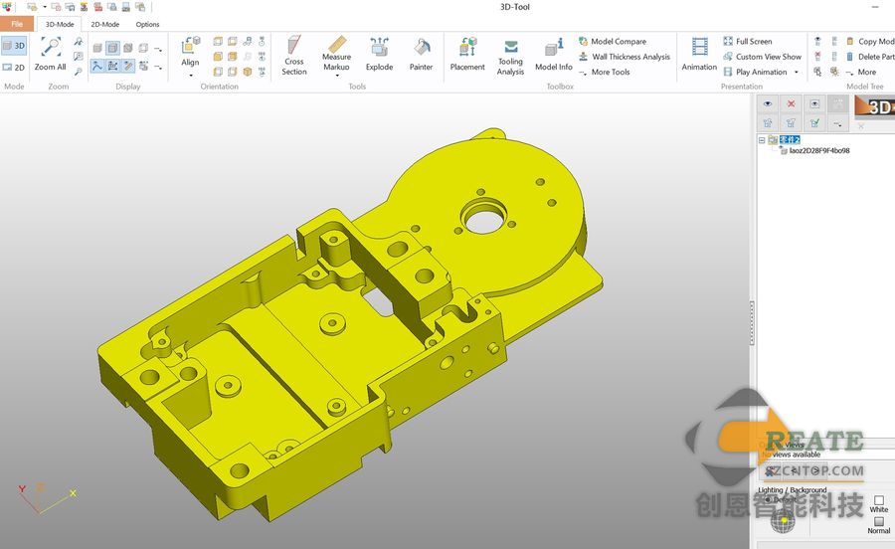The height and width of the screenshot is (549, 895).
Task: Click the zoom window magnifier-in-box icon
Action: (79, 56)
